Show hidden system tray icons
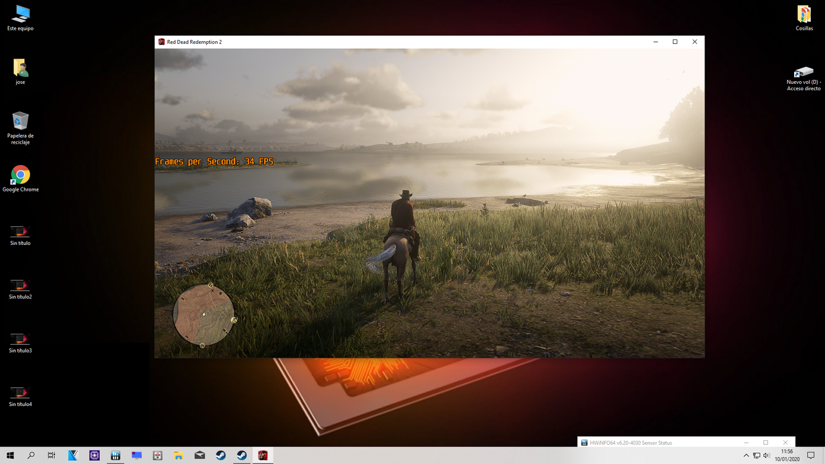Image resolution: width=825 pixels, height=464 pixels. coord(746,456)
